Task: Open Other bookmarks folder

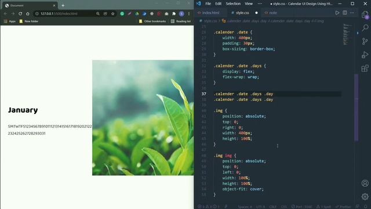Action: point(152,21)
